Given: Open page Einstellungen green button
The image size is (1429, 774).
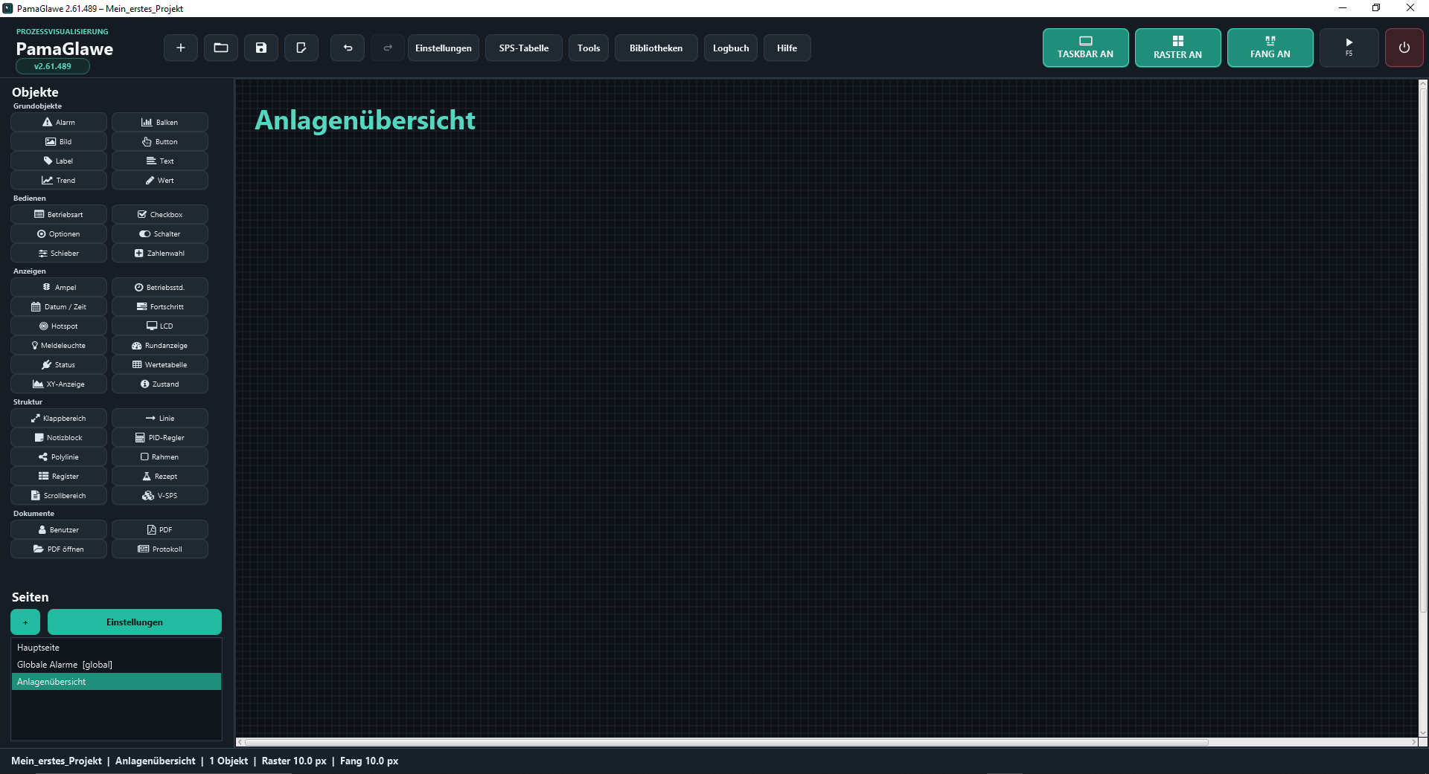Looking at the screenshot, I should pyautogui.click(x=135, y=622).
